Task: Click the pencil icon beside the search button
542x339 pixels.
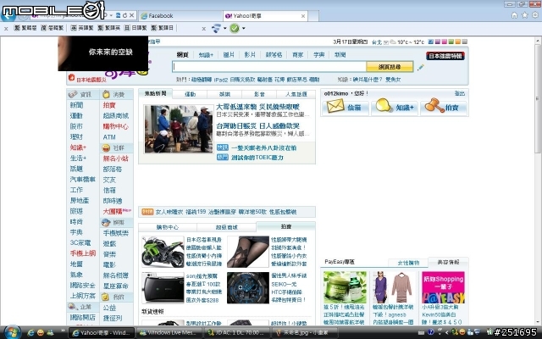Action: pyautogui.click(x=420, y=67)
